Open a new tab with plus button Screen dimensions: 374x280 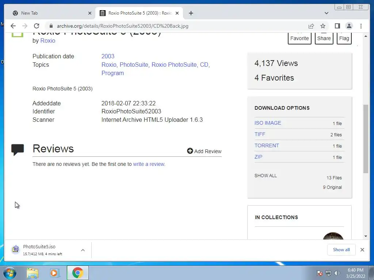(191, 13)
